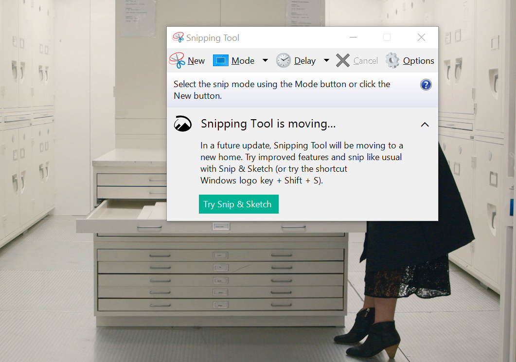This screenshot has width=516, height=362.
Task: Click the 'In a future update' paragraph
Action: click(x=302, y=163)
